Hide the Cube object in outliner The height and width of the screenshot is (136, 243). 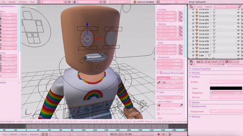pyautogui.click(x=238, y=56)
